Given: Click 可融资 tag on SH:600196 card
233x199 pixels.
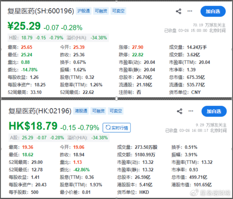Looking at the screenshot, I should click(101, 11).
